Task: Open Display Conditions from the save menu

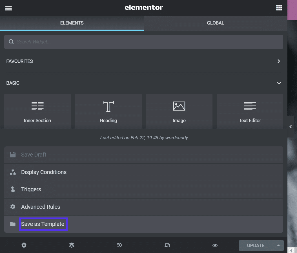Action: [x=44, y=172]
